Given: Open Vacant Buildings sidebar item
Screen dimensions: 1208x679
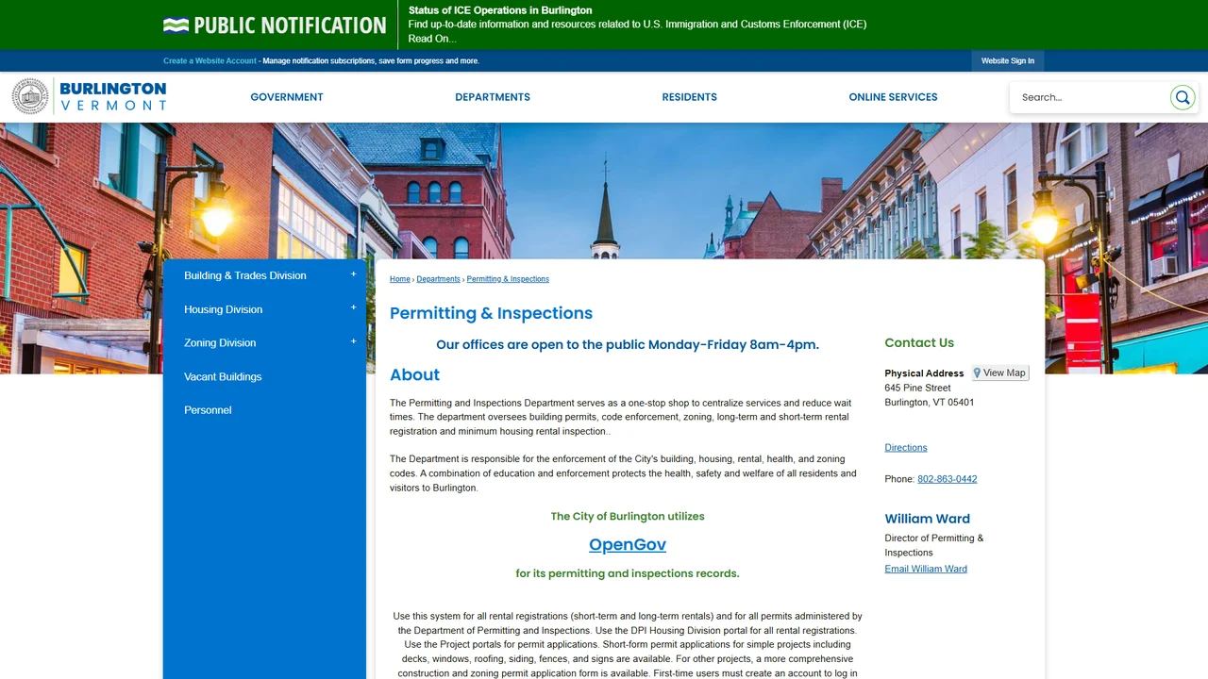Looking at the screenshot, I should 223,376.
